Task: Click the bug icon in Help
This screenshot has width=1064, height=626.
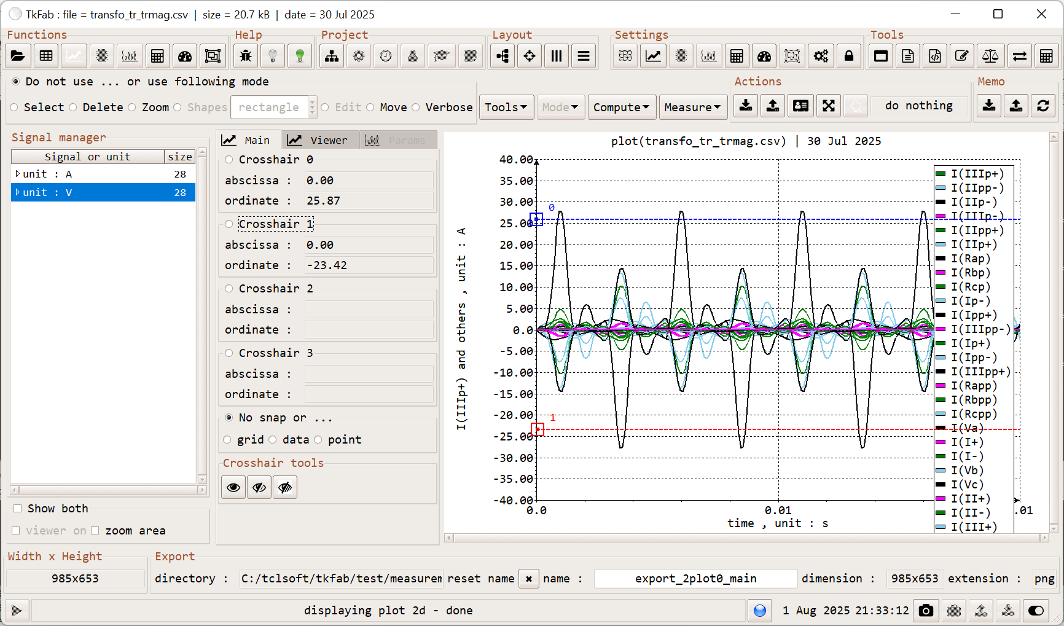Action: click(246, 57)
